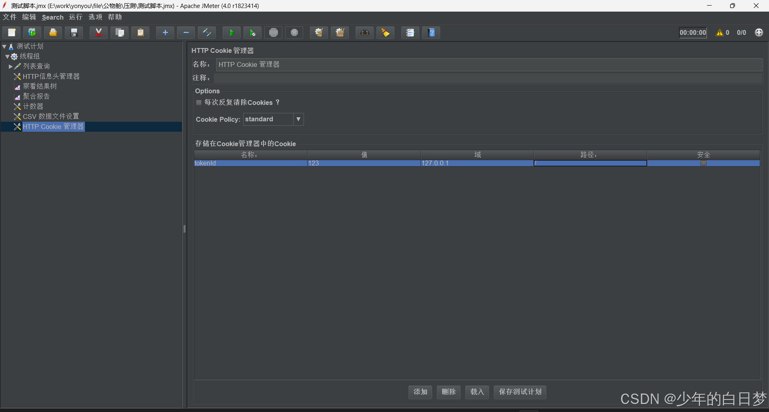Image resolution: width=769 pixels, height=412 pixels.
Task: Start the test with the green arrow
Action: [x=232, y=32]
